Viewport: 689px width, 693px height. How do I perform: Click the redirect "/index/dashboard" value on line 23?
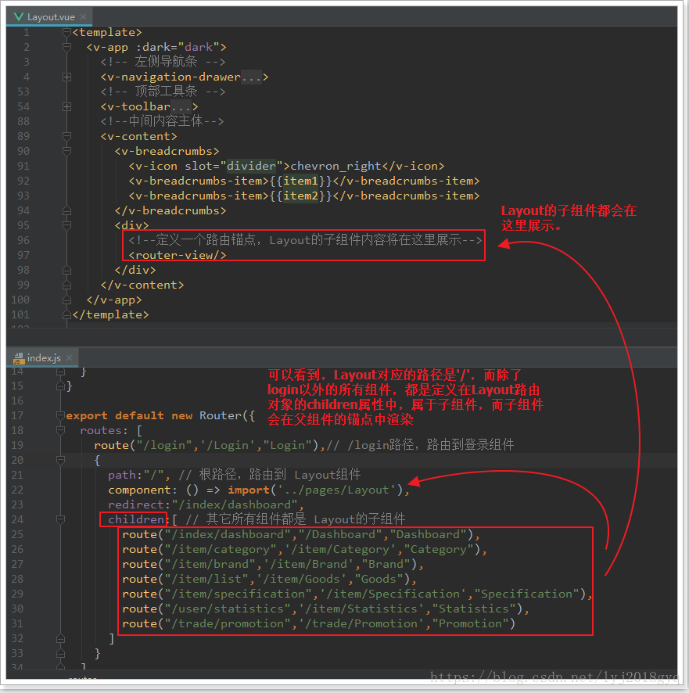coord(235,504)
